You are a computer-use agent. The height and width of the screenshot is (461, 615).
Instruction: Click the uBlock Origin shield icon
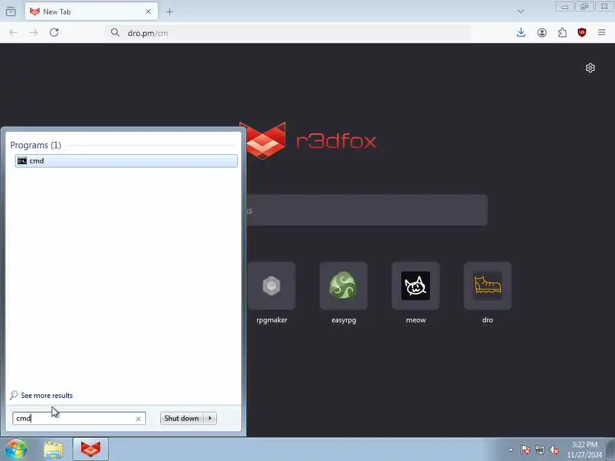581,32
